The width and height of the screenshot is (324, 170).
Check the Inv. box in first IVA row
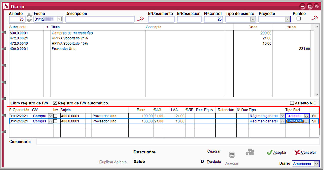(55, 116)
